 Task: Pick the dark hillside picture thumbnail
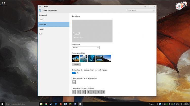tap(107, 59)
